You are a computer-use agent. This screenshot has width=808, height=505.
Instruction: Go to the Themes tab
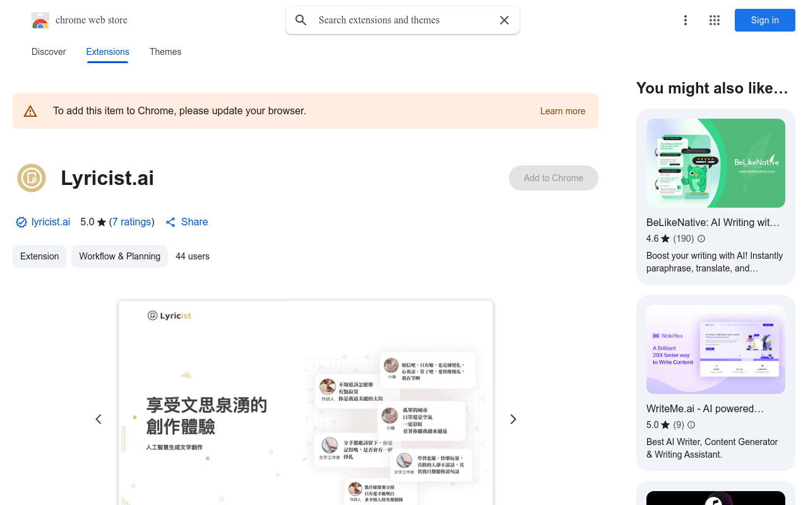click(165, 52)
